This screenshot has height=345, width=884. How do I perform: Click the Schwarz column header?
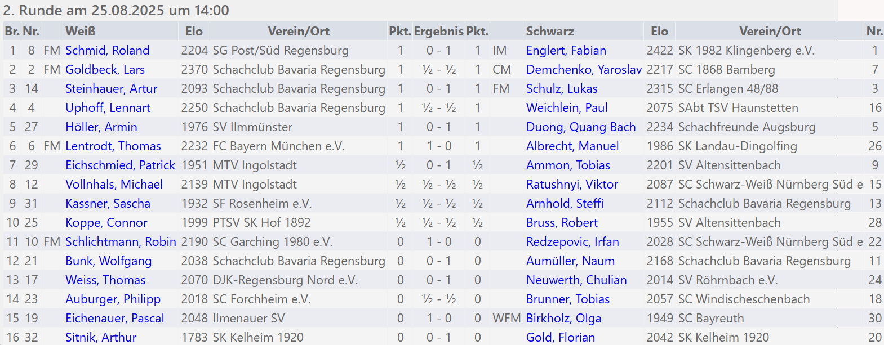pos(550,32)
